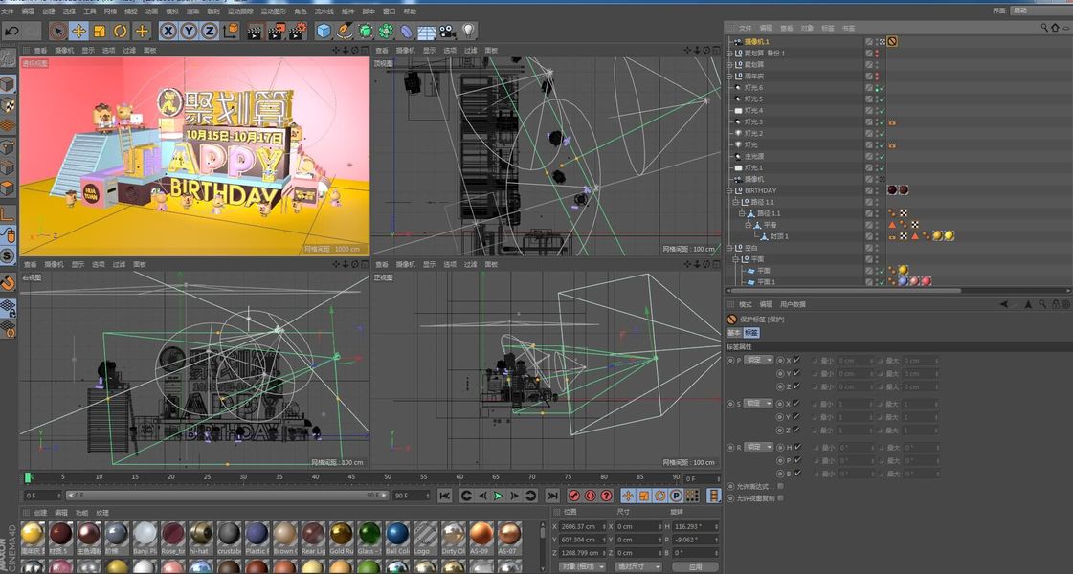1073x574 pixels.
Task: Click the frame range slider bar below the timeline
Action: 227,496
